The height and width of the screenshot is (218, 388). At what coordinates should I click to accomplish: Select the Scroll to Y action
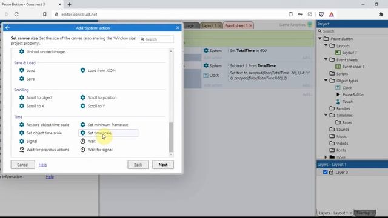tap(93, 106)
